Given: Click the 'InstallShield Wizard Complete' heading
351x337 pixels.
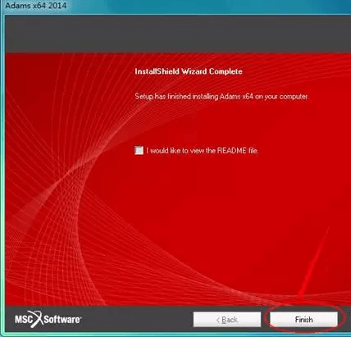Looking at the screenshot, I should (x=189, y=71).
